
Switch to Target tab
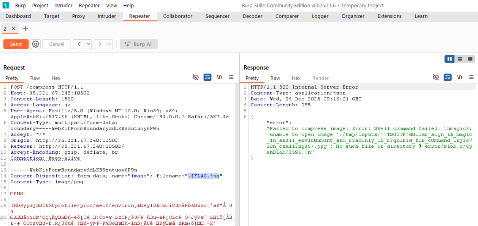point(52,16)
